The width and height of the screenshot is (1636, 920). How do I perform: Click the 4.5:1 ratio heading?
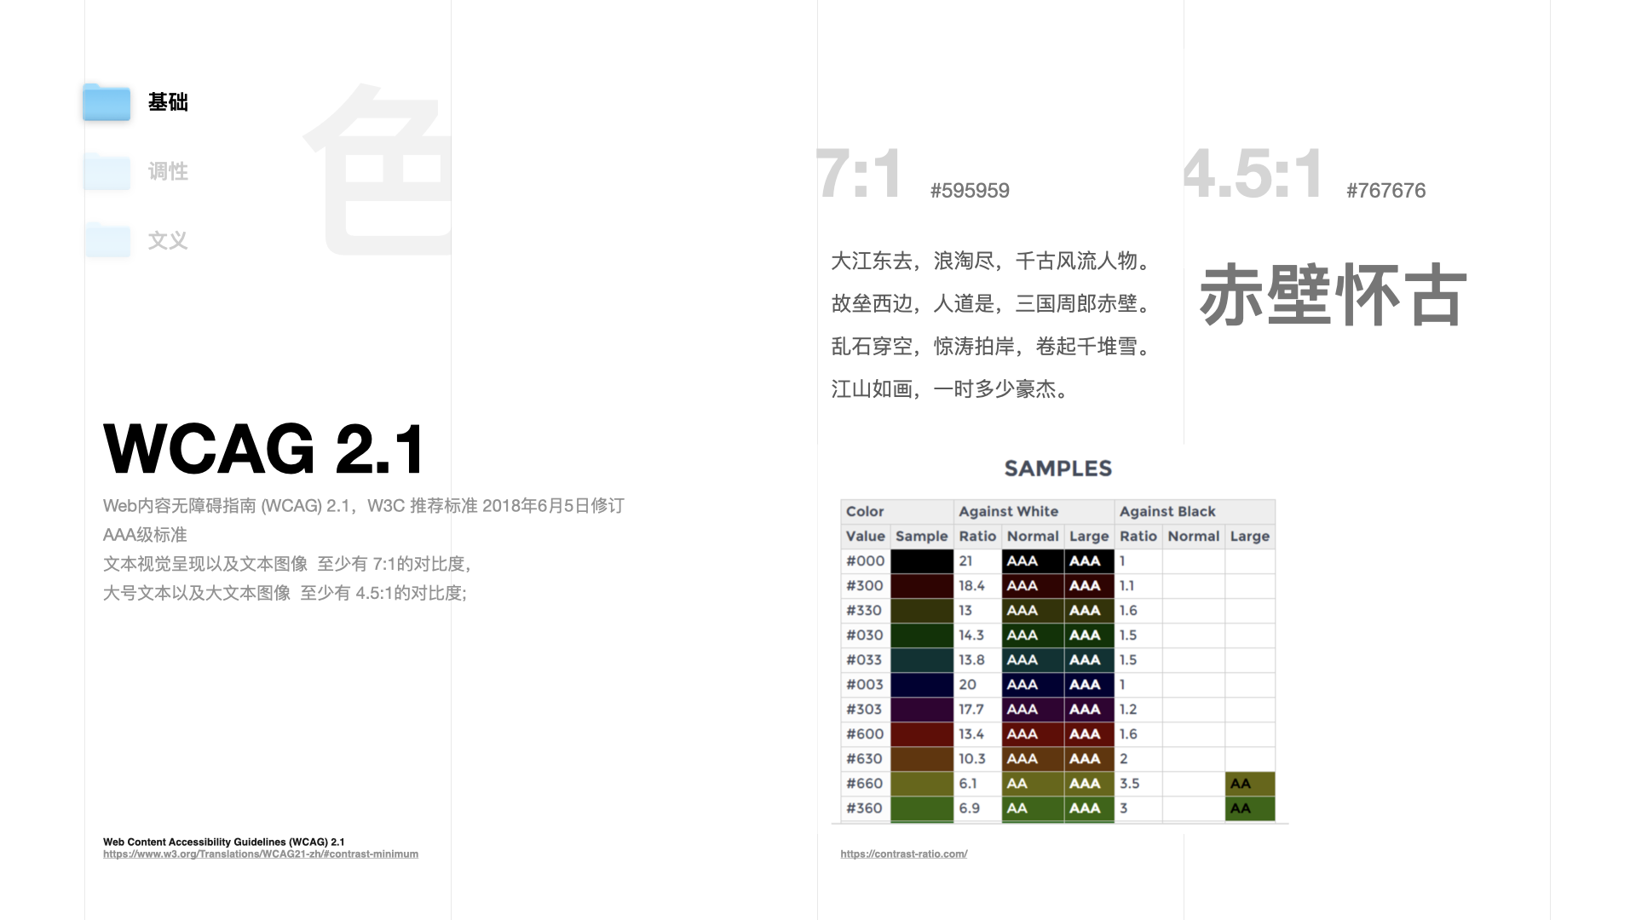1253,174
